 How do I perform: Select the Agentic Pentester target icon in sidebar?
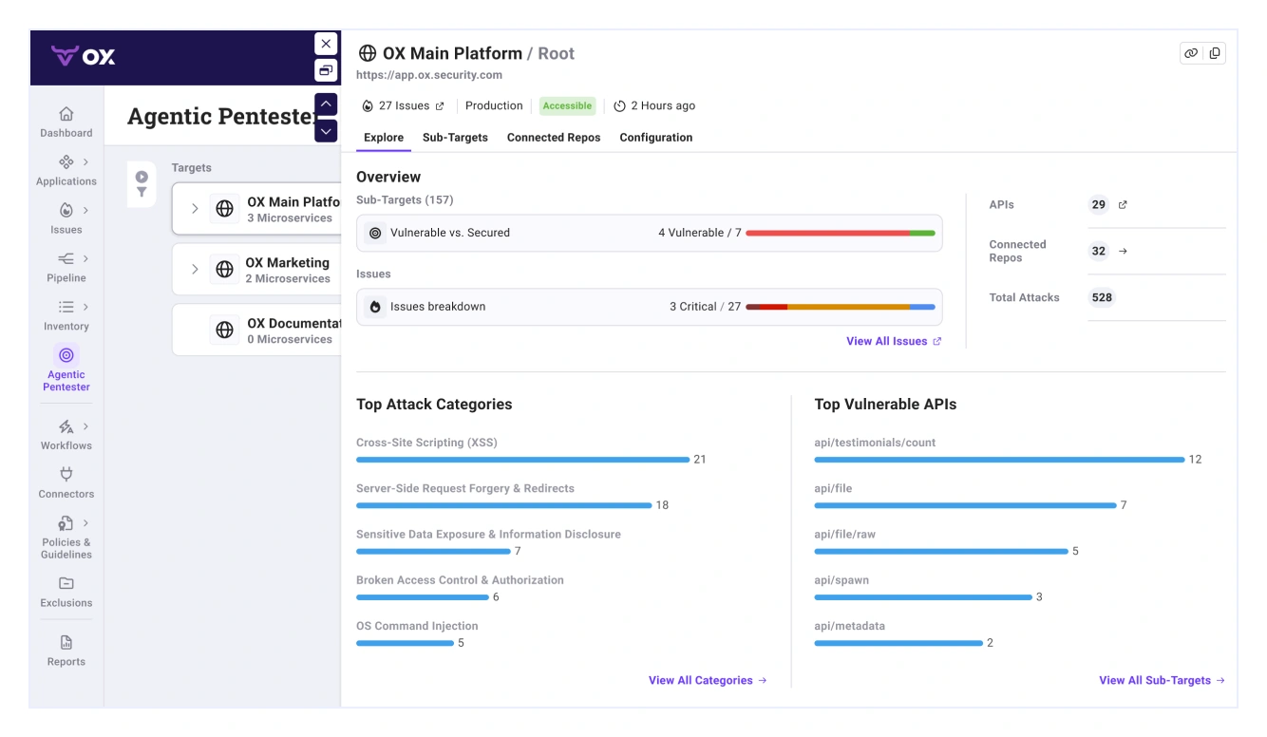66,355
